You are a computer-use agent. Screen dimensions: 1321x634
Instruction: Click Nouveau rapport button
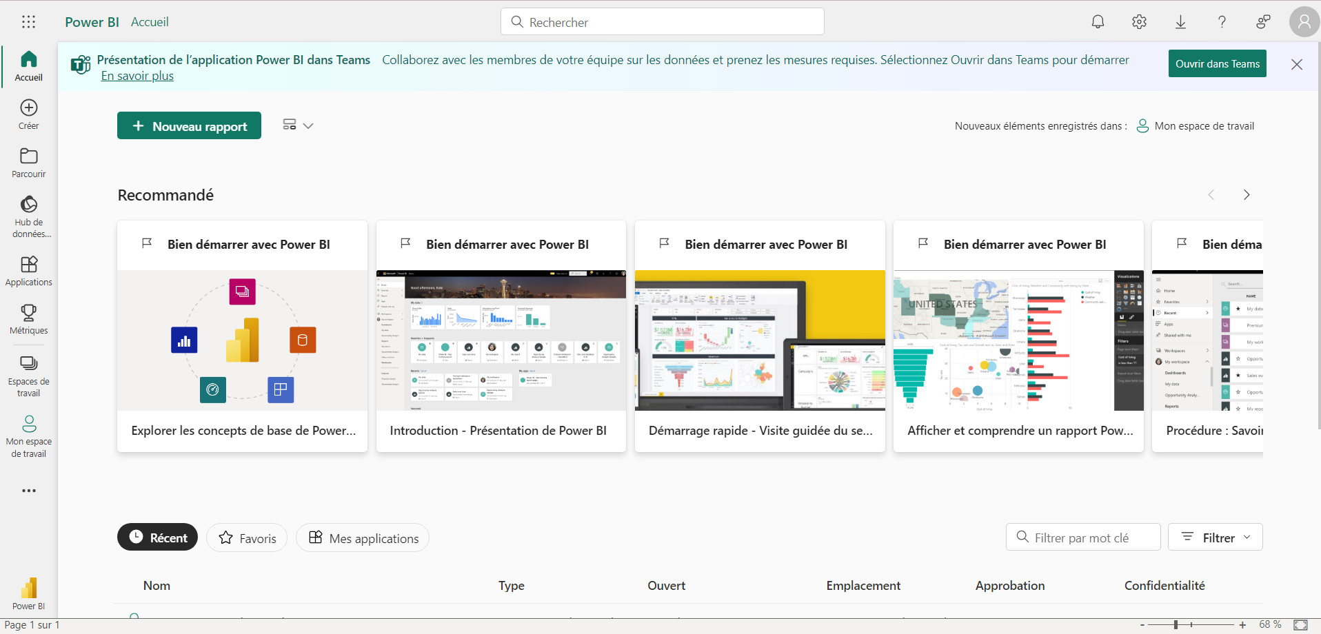click(189, 125)
